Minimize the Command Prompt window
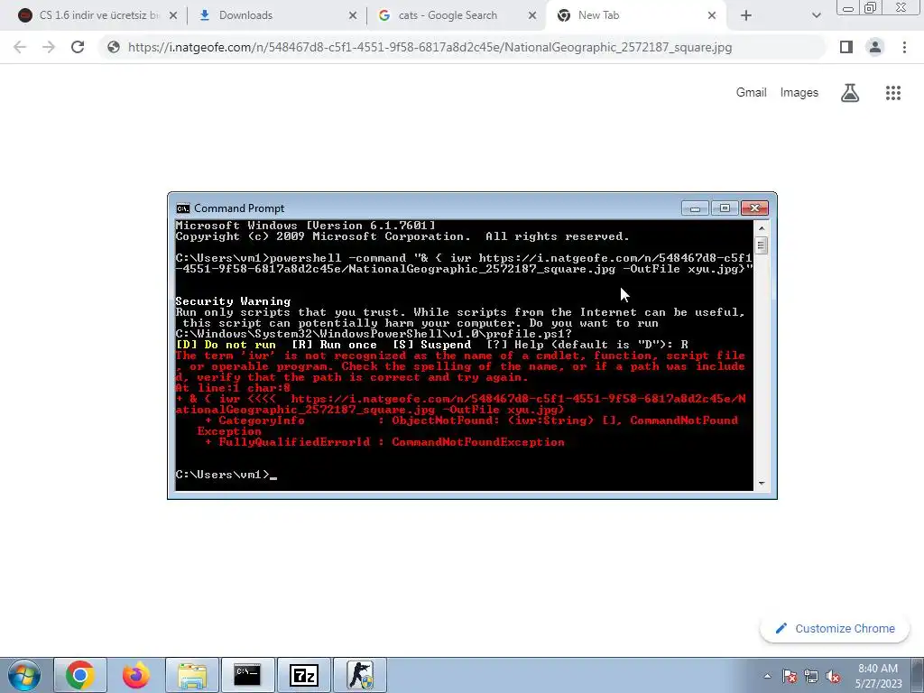This screenshot has height=693, width=924. click(695, 208)
